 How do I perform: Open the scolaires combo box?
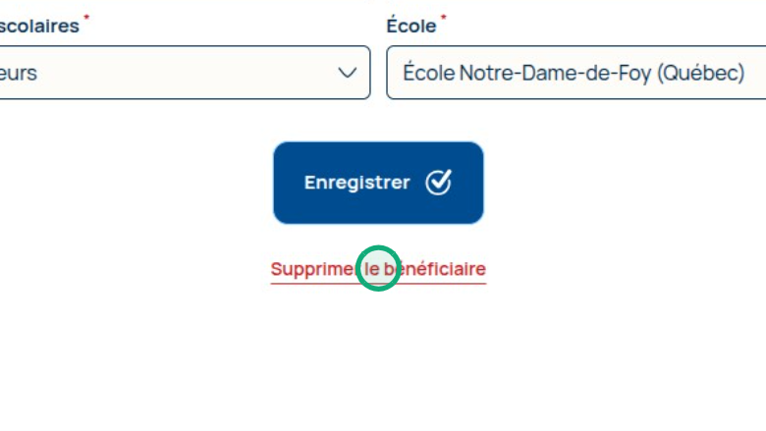177,73
